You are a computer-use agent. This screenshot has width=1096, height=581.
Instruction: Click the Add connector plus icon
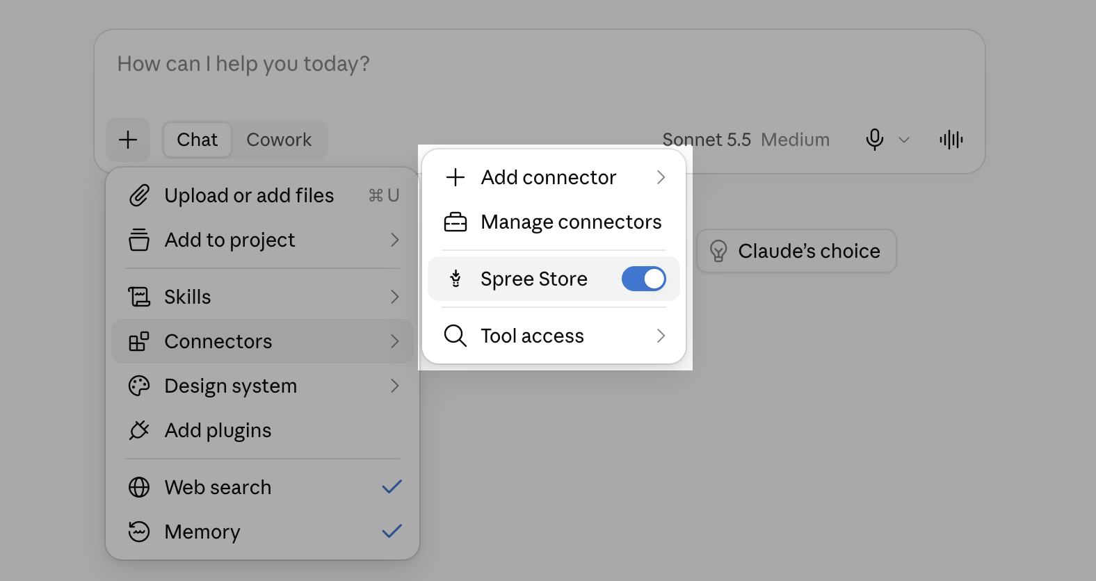point(456,177)
